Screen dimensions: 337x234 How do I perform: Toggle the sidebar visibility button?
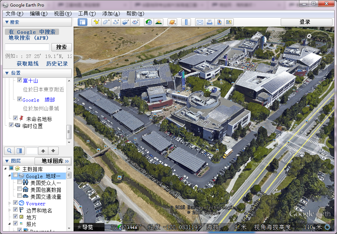click(83, 22)
